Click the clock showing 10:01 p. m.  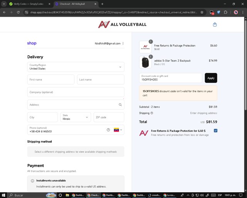coord(230,195)
